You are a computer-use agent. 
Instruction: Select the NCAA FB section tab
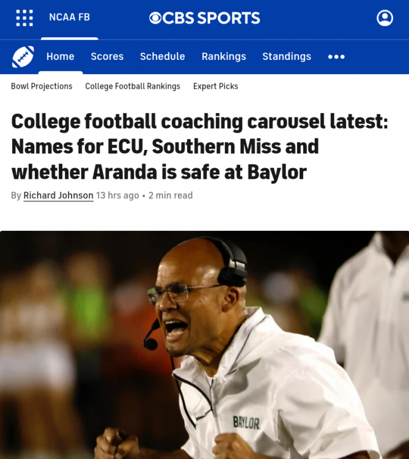[x=69, y=18]
